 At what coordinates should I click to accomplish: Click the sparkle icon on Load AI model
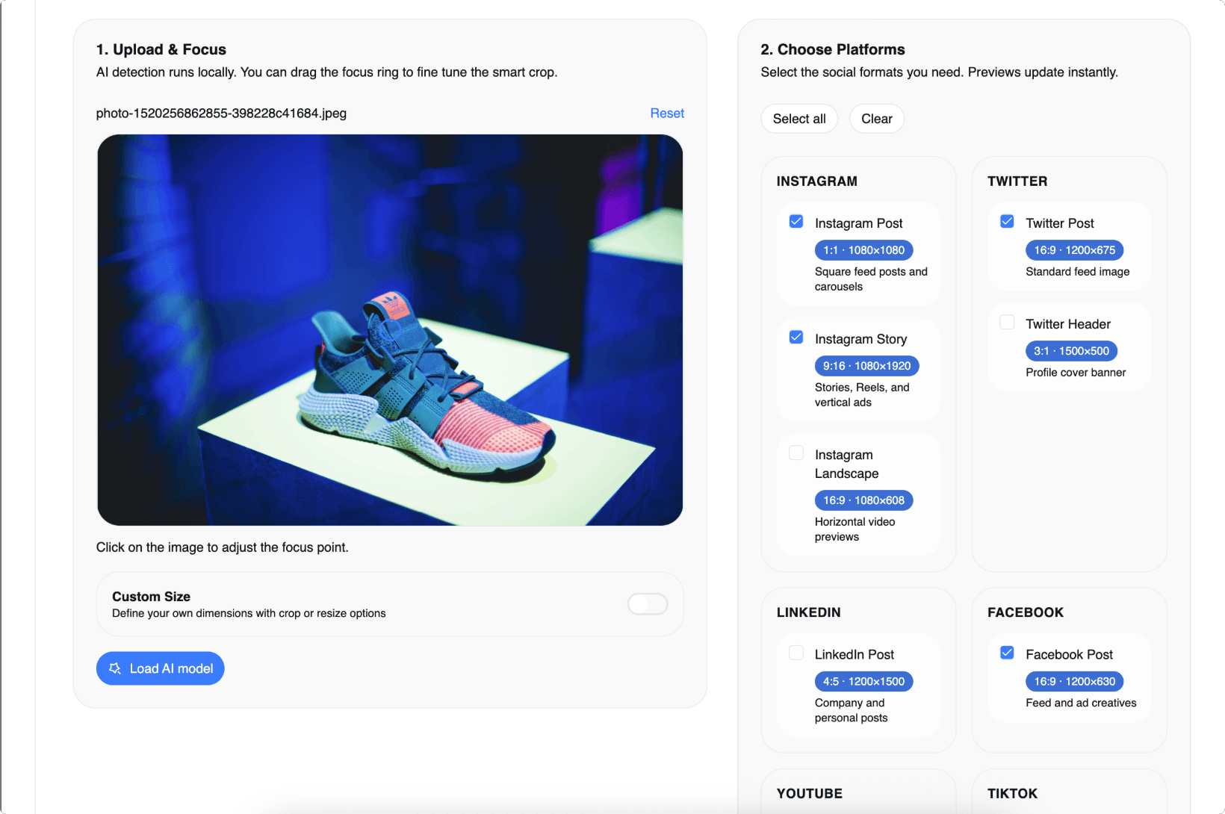tap(115, 668)
